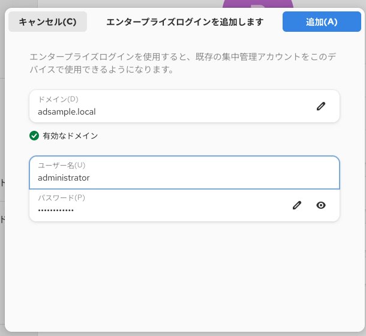Click the 有効なドメイン status text
The image size is (366, 336).
pos(70,136)
